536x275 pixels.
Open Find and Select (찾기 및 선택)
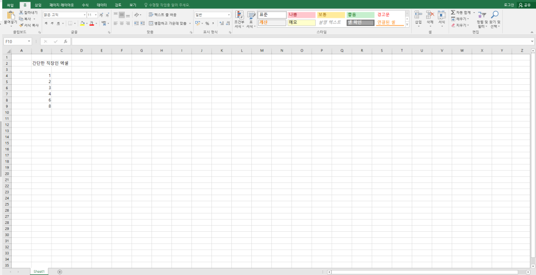click(494, 20)
